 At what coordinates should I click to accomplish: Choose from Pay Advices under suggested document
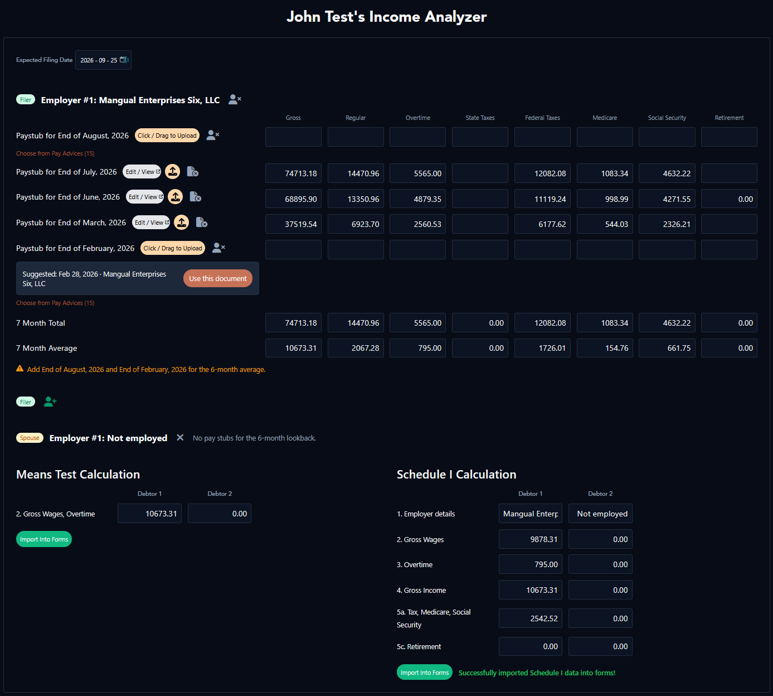[x=55, y=303]
